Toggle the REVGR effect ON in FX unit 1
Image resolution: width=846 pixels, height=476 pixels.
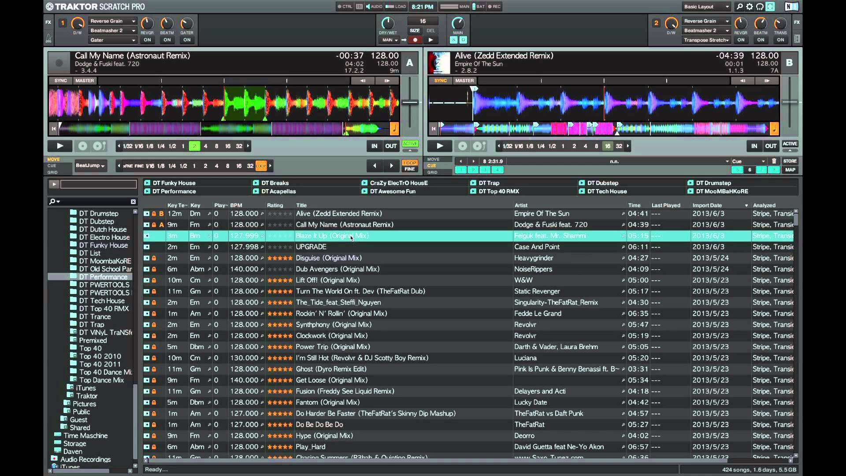click(147, 40)
